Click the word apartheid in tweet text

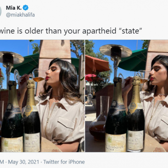(x=99, y=31)
